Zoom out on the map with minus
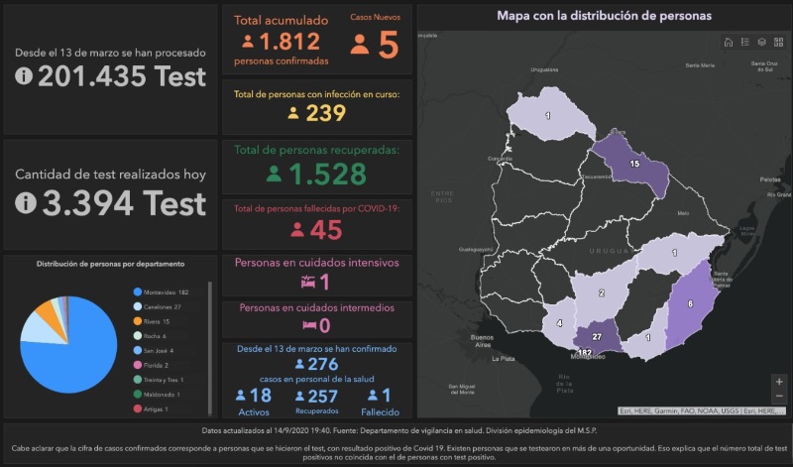 (x=779, y=396)
